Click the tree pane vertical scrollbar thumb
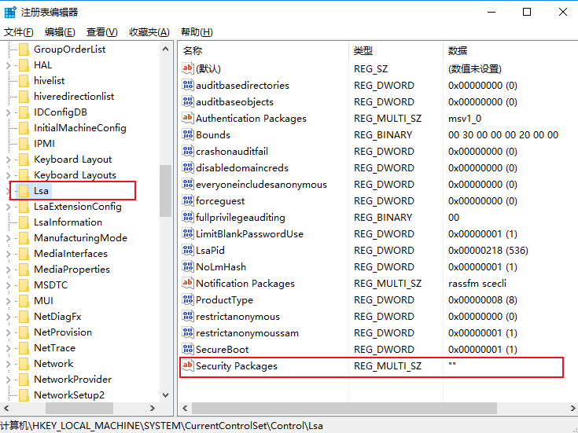The height and width of the screenshot is (433, 578). pos(165,190)
